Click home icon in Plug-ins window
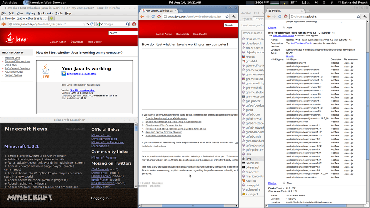Viewport: 370px width, 208px height. [x=285, y=17]
